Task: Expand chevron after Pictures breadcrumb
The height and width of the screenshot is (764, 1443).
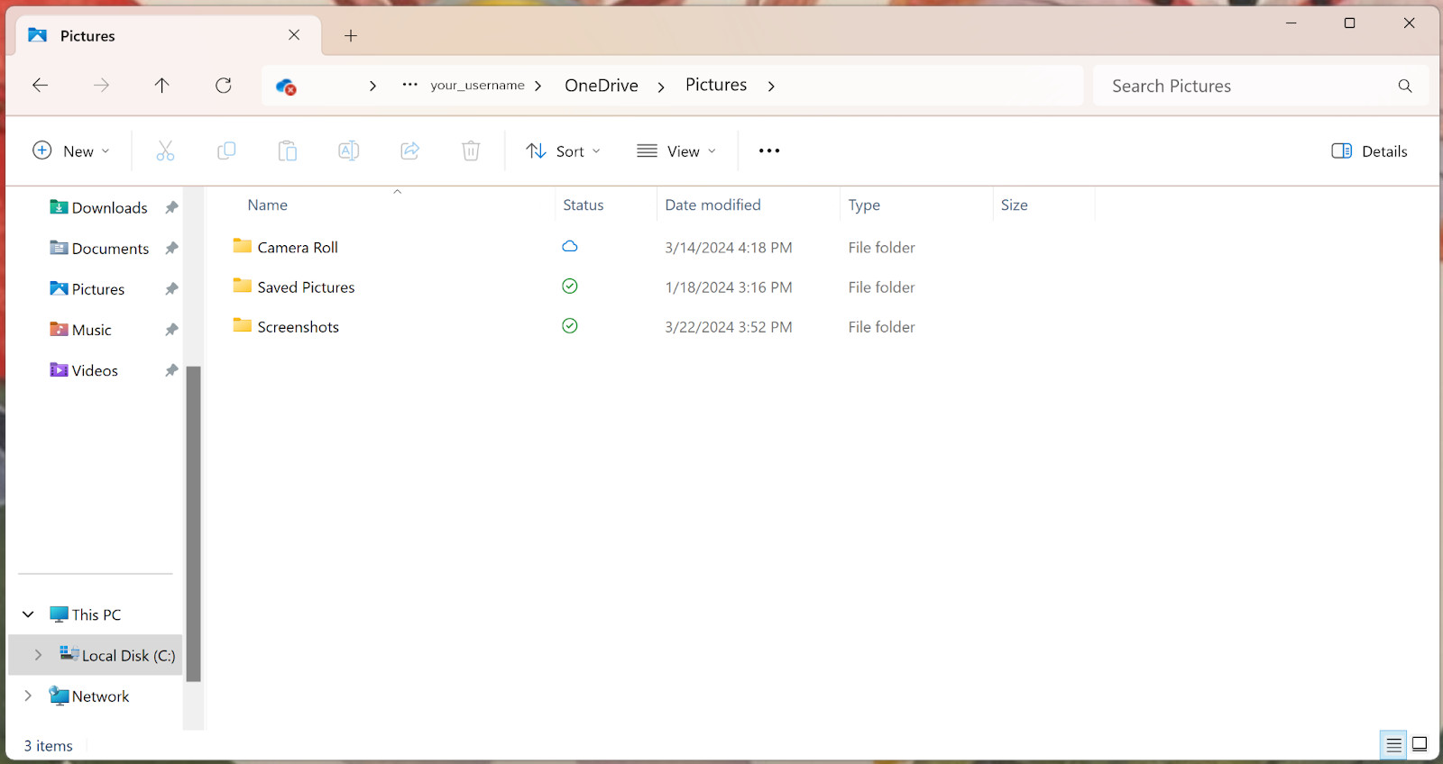Action: [771, 86]
